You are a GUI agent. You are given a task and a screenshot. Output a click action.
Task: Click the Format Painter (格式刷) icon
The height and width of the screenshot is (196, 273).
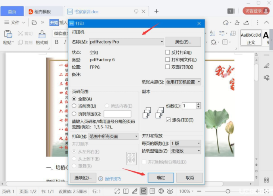click(42, 34)
